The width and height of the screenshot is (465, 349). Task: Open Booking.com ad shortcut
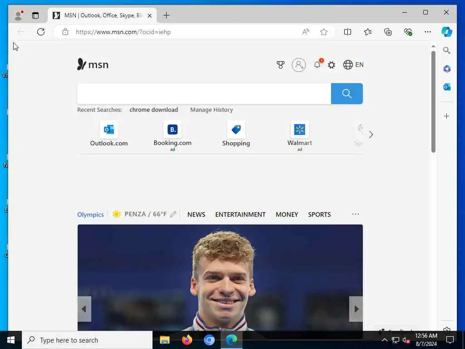172,136
